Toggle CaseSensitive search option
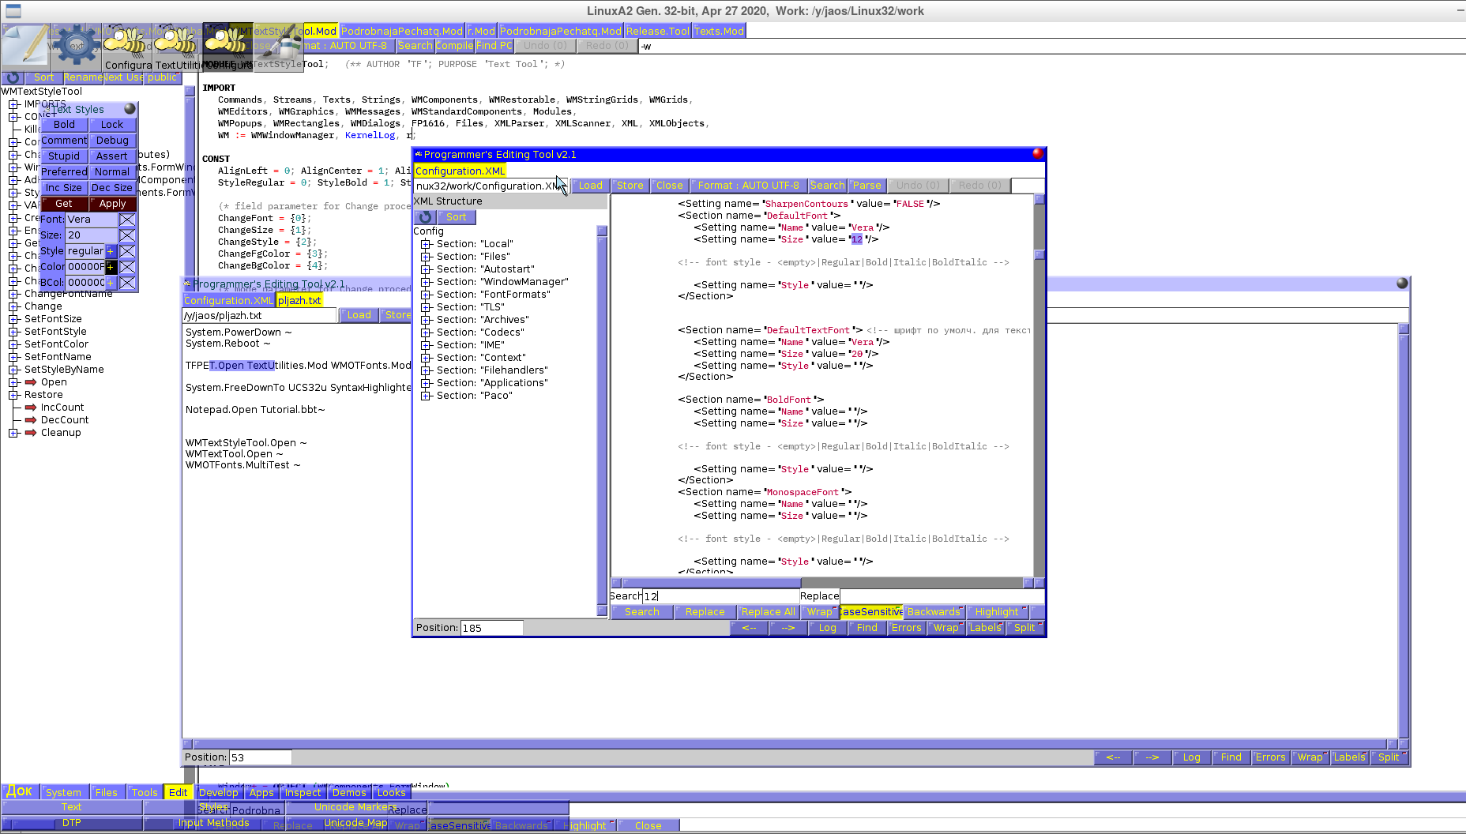1466x834 pixels. [x=871, y=612]
